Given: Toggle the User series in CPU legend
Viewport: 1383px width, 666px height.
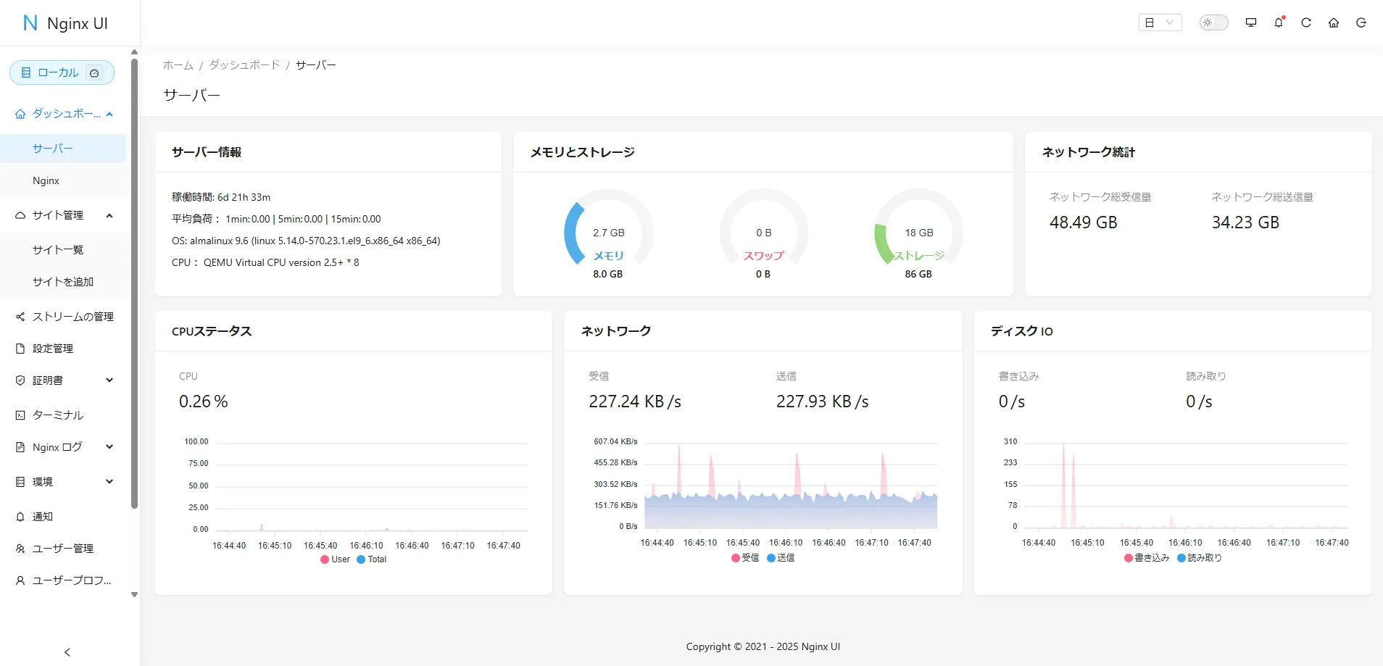Looking at the screenshot, I should pyautogui.click(x=335, y=559).
